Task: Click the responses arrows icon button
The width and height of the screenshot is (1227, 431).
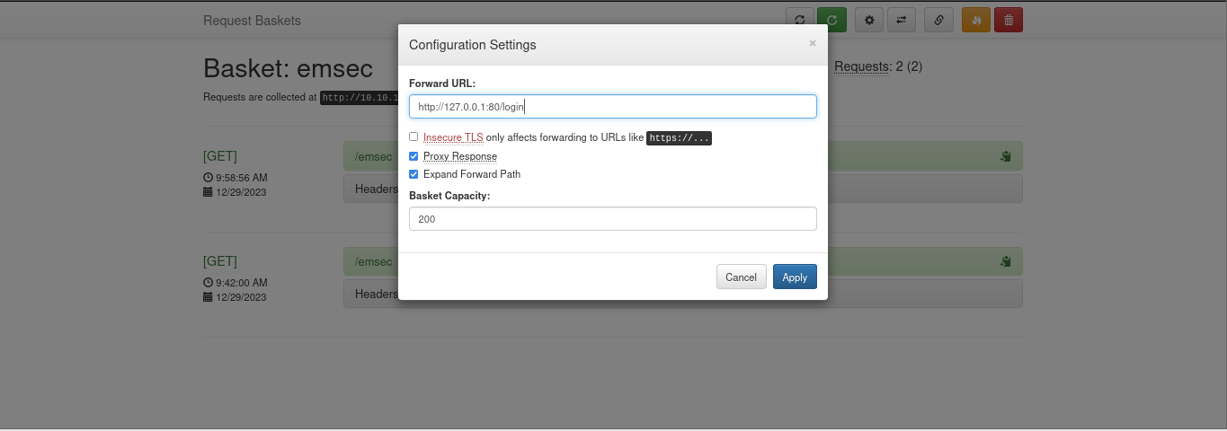Action: 901,20
